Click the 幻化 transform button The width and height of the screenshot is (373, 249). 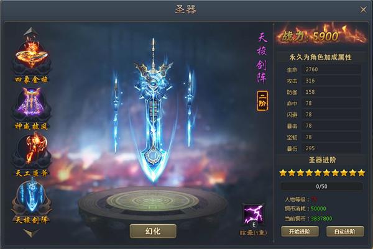point(153,231)
